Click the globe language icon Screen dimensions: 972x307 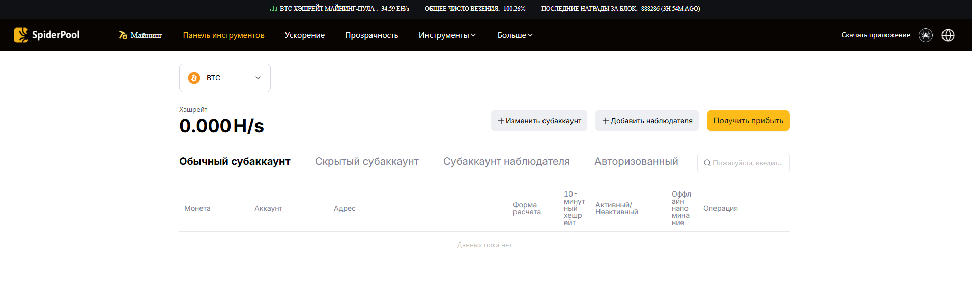point(948,35)
